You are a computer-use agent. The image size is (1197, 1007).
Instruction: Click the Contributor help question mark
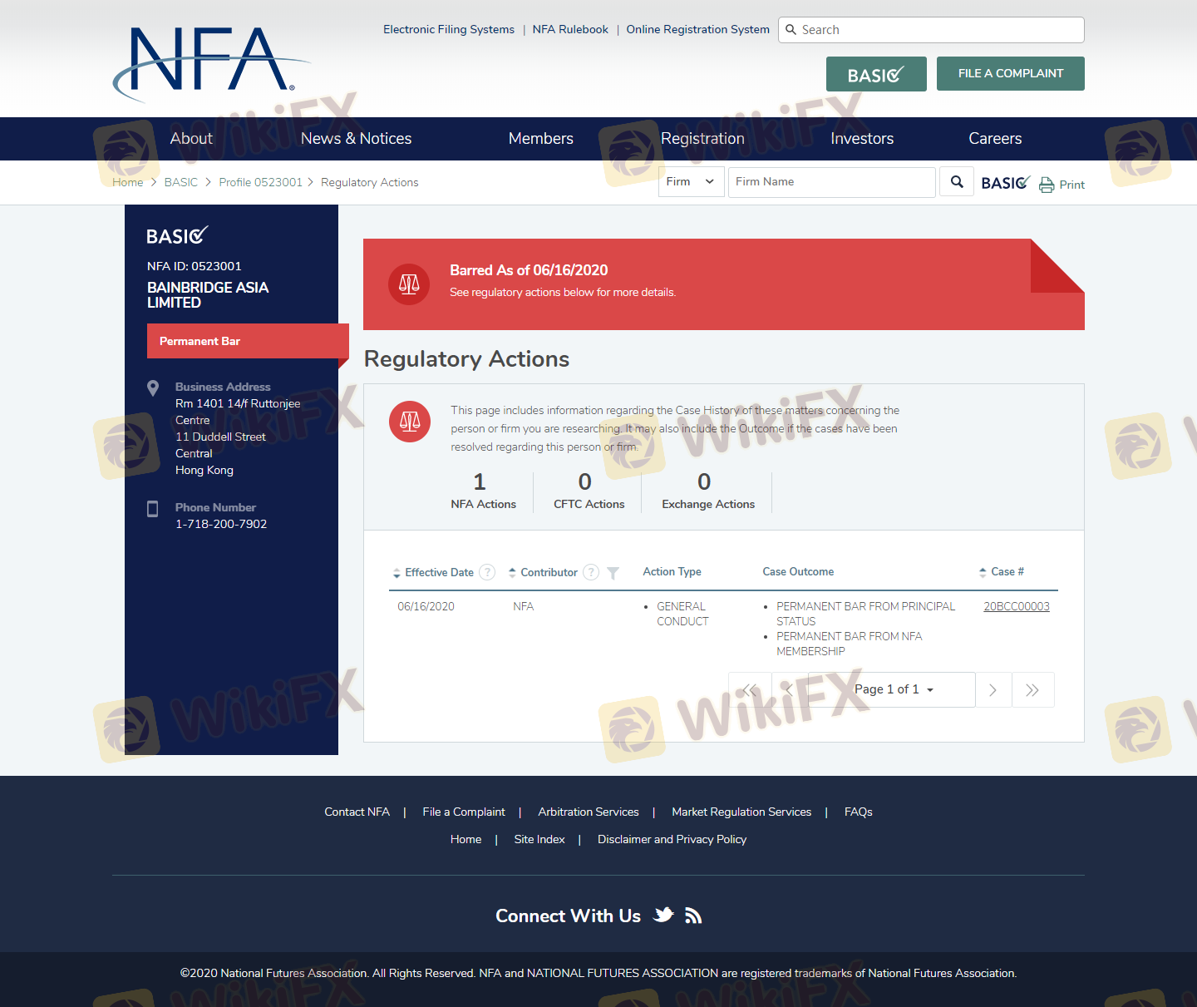591,572
